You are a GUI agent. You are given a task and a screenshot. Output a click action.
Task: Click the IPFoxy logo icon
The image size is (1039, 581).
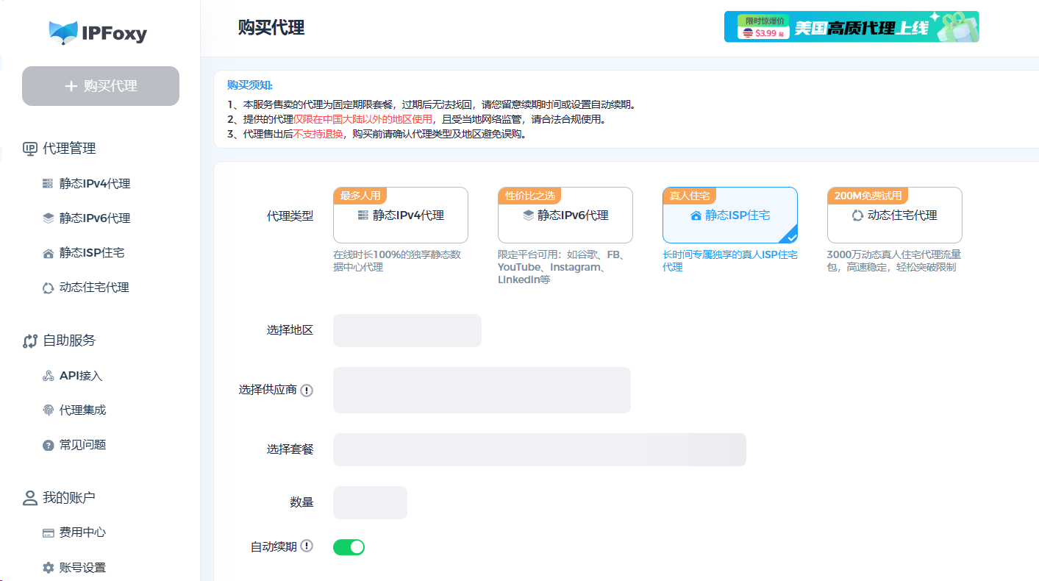click(x=63, y=32)
